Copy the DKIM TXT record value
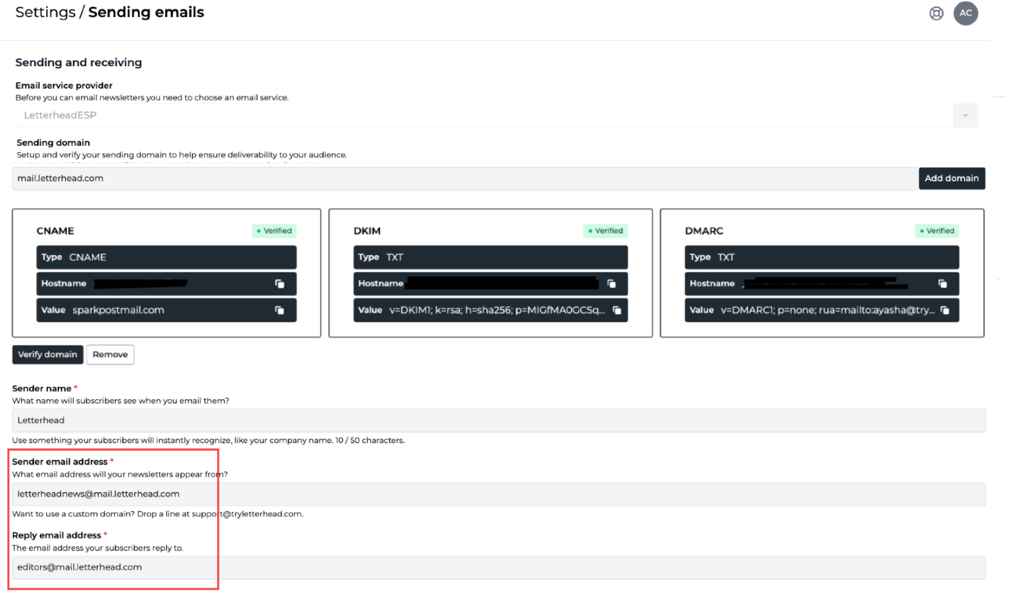 [x=616, y=310]
